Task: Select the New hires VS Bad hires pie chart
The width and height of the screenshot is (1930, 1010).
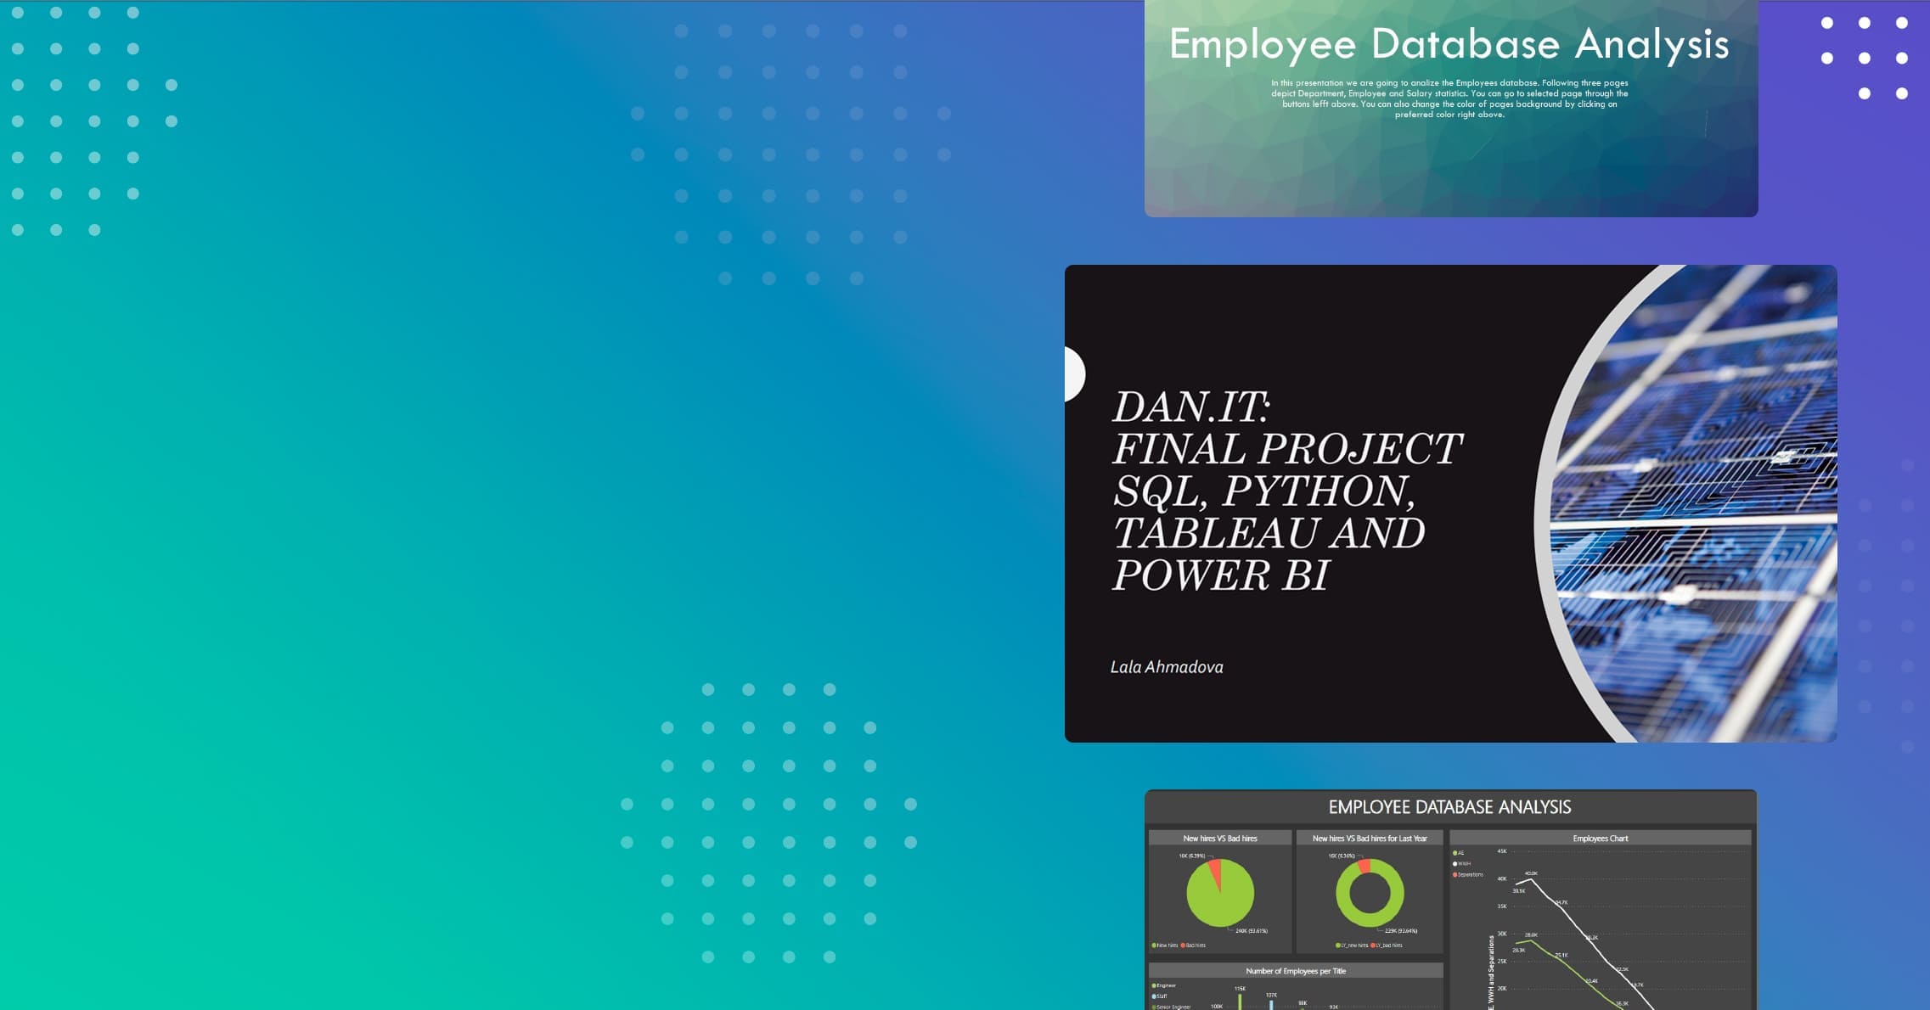Action: [x=1219, y=892]
